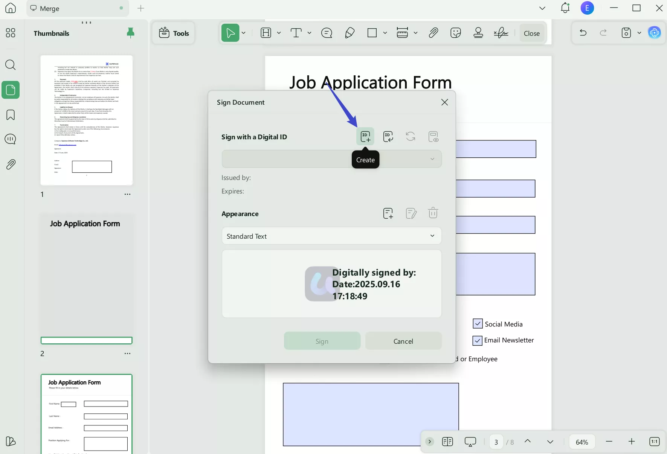Expand the Standard Text appearance dropdown
Viewport: 667px width, 454px height.
[x=432, y=236]
